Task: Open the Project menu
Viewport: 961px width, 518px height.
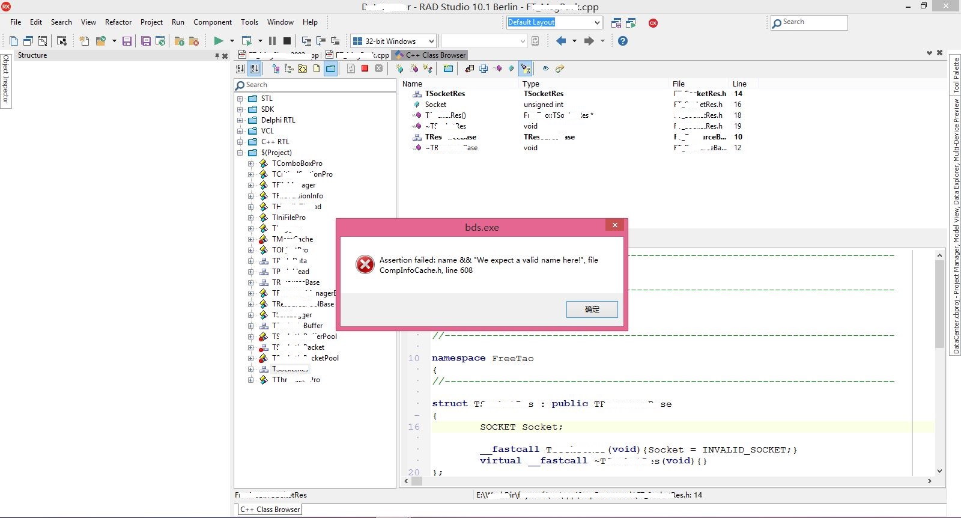Action: coord(151,22)
